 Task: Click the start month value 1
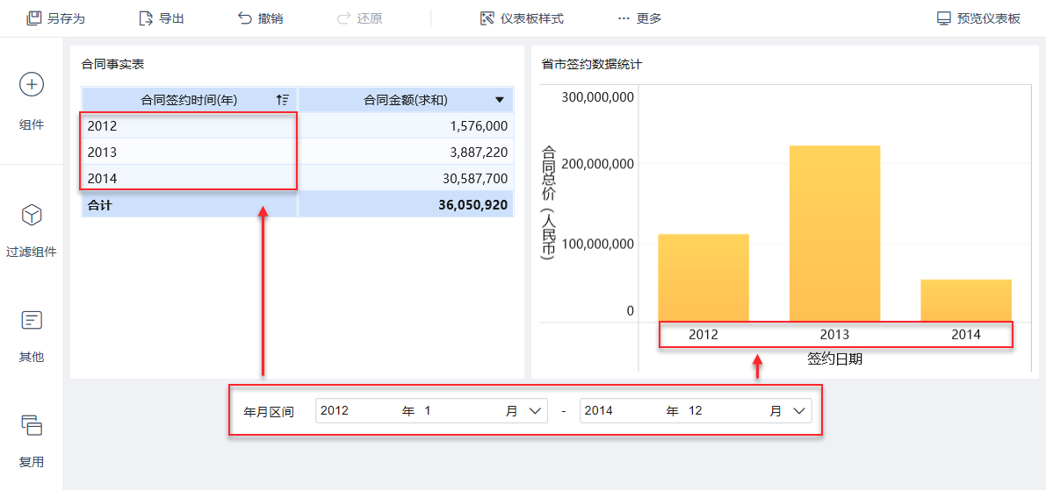[427, 411]
